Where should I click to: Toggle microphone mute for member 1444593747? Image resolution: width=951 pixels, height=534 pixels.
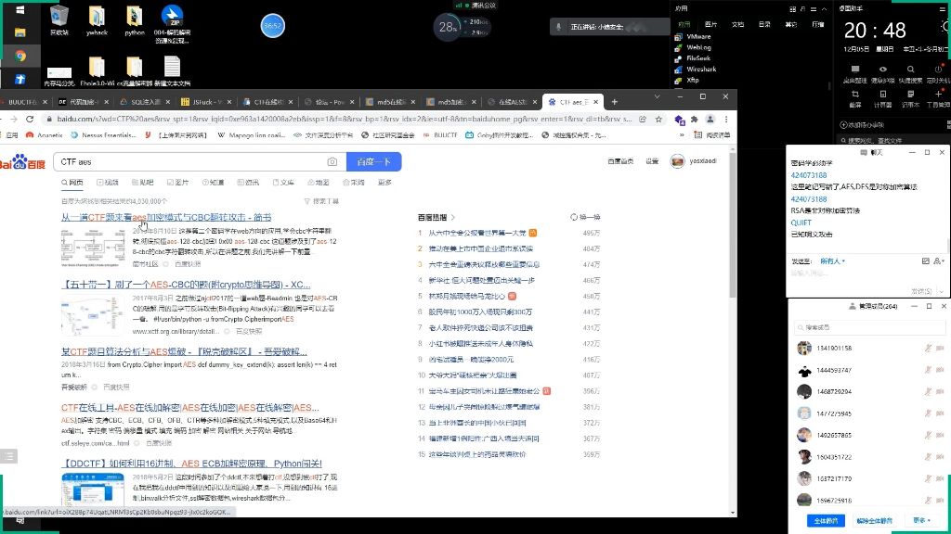[x=928, y=370]
